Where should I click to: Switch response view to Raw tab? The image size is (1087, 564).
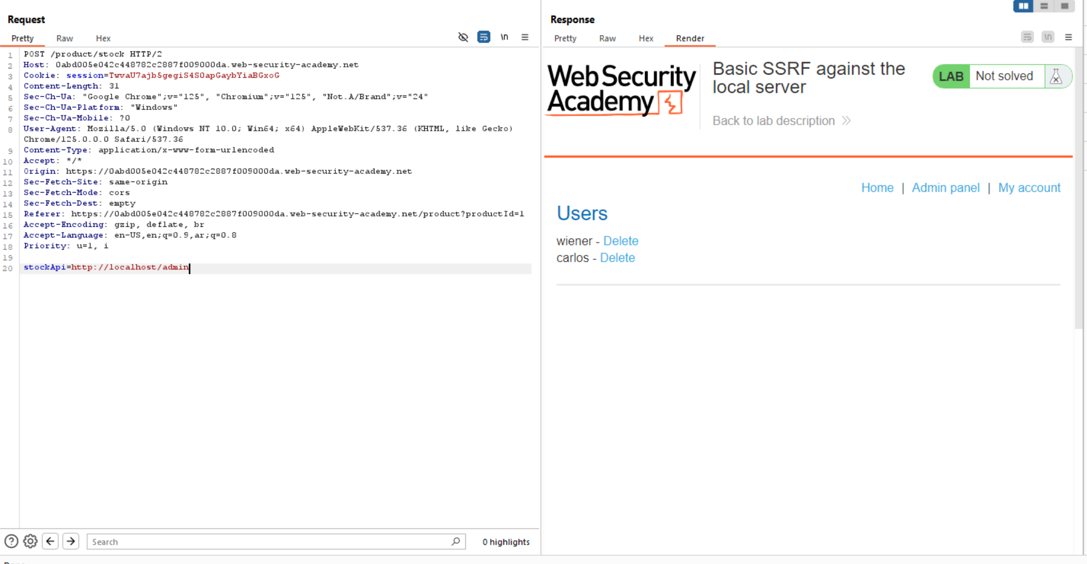coord(607,39)
